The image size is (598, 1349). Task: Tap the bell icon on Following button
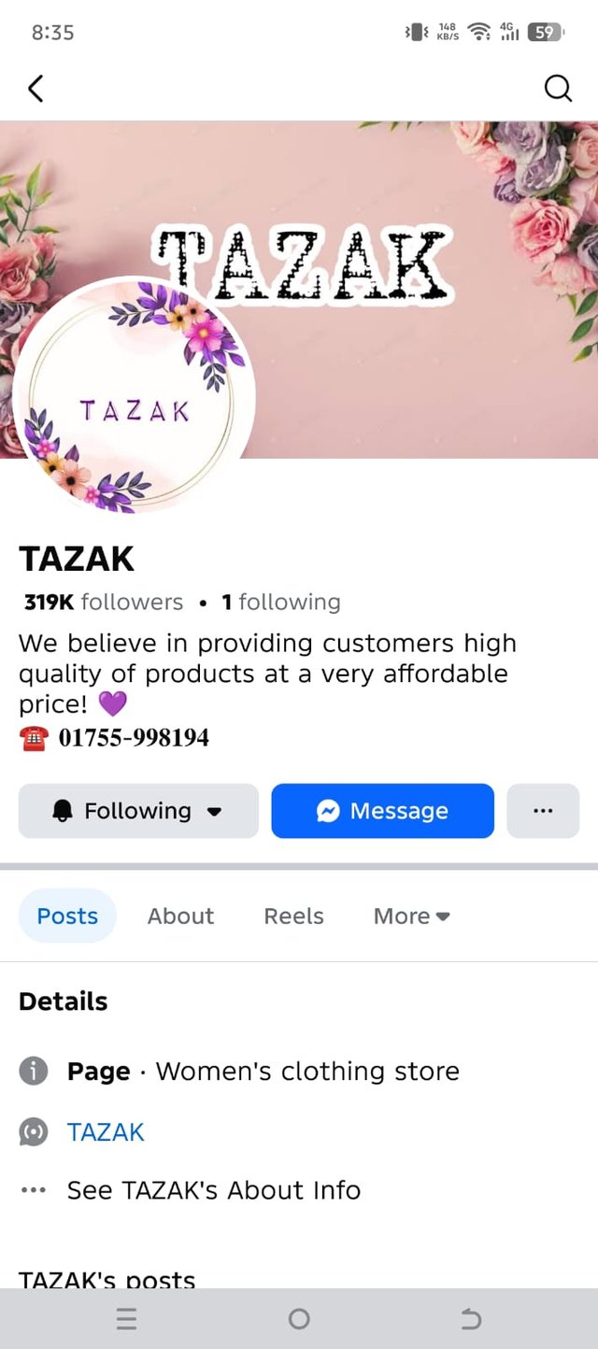(x=63, y=811)
